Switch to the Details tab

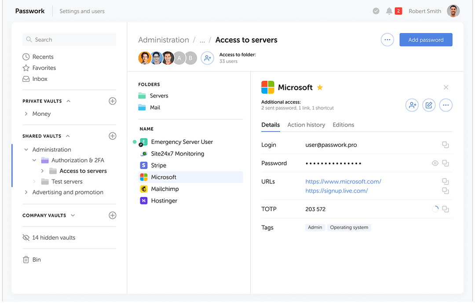click(x=270, y=125)
